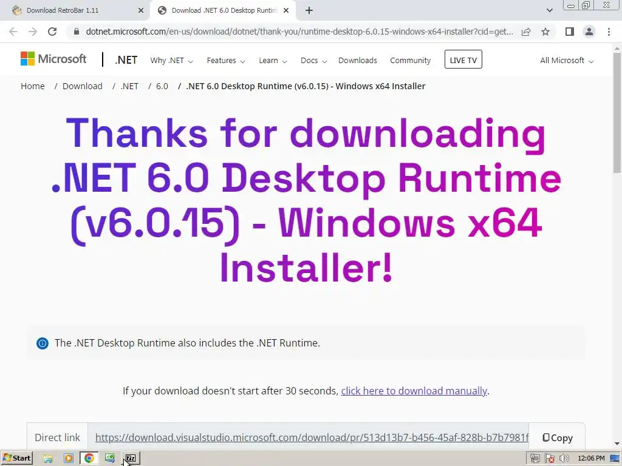The height and width of the screenshot is (466, 622).
Task: Click the 'Direct link' label
Action: coord(57,437)
